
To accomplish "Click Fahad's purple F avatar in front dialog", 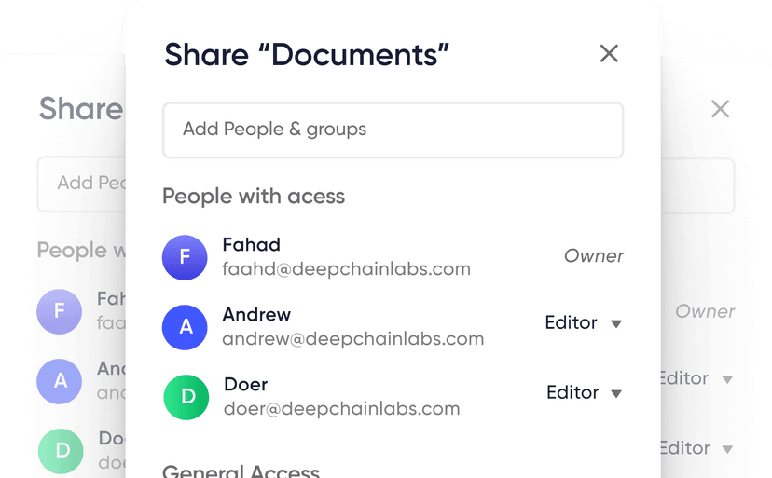I will click(x=185, y=257).
